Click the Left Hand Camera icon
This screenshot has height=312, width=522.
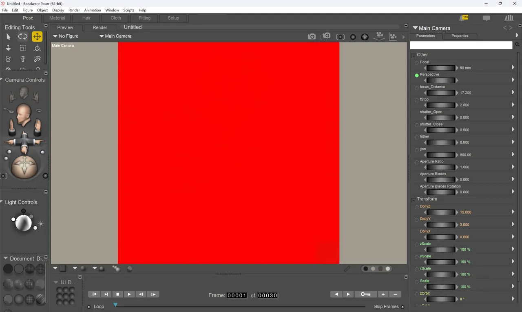point(13,96)
